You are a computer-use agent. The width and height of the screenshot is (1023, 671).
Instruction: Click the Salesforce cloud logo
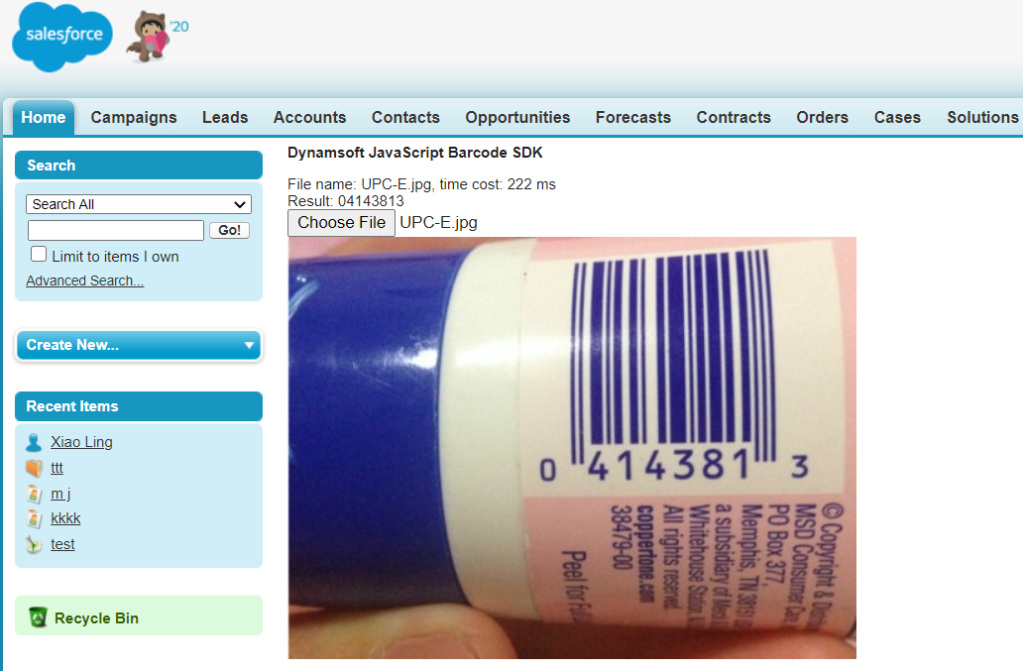(x=62, y=37)
